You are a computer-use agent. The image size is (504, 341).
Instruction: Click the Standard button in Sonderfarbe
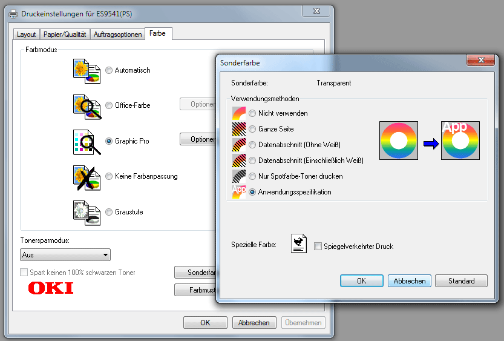462,281
